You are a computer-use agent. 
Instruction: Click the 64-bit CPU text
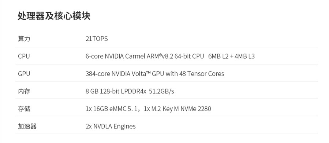point(189,56)
